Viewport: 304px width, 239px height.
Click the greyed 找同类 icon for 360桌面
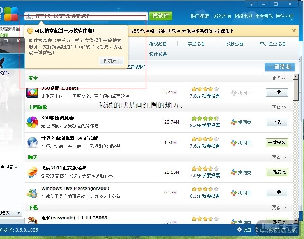(234, 93)
